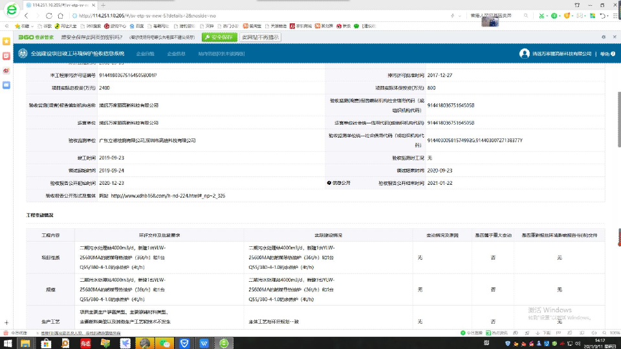Open the mail sidebar icon
Viewport: 621px width, 349px height.
(6, 85)
